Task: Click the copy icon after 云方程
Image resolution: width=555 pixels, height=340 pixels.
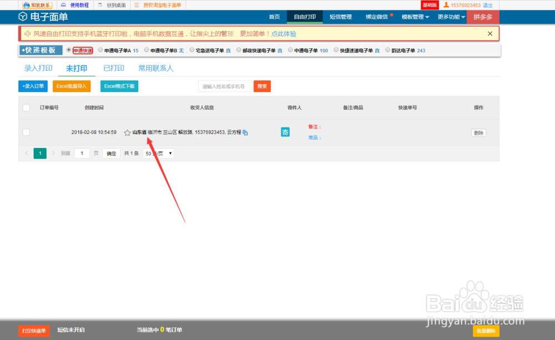Action: [245, 133]
